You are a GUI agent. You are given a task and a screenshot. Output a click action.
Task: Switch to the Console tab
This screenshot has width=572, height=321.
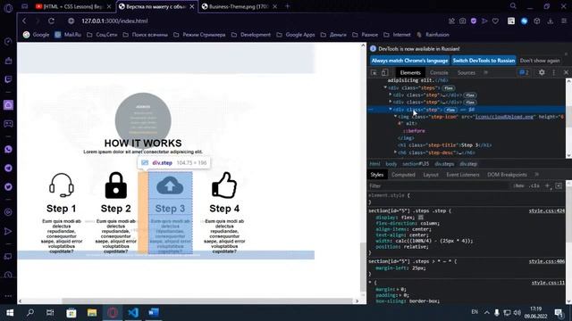tap(439, 73)
